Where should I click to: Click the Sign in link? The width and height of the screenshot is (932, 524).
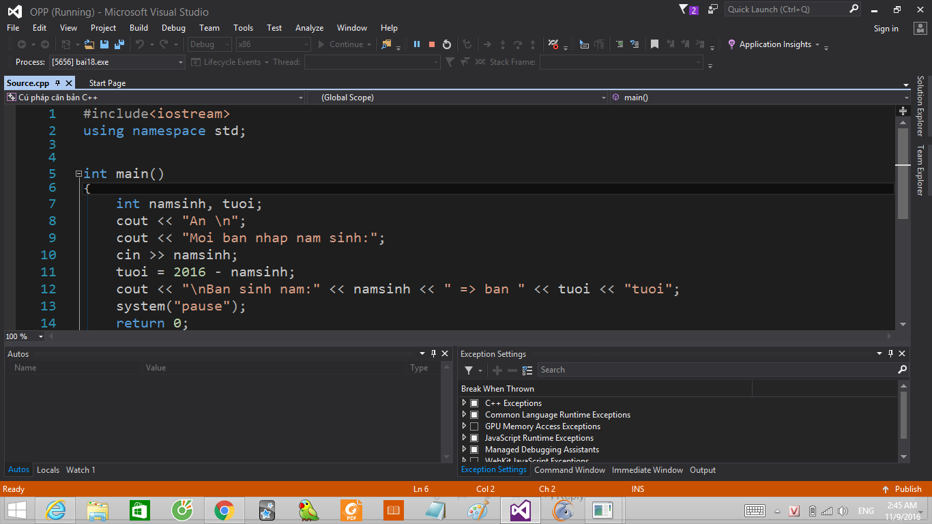pyautogui.click(x=886, y=29)
